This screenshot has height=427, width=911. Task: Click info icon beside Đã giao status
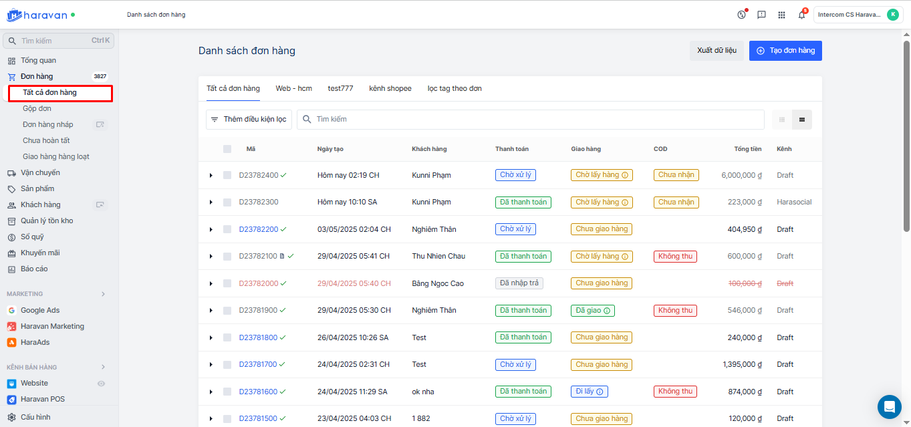click(x=608, y=311)
